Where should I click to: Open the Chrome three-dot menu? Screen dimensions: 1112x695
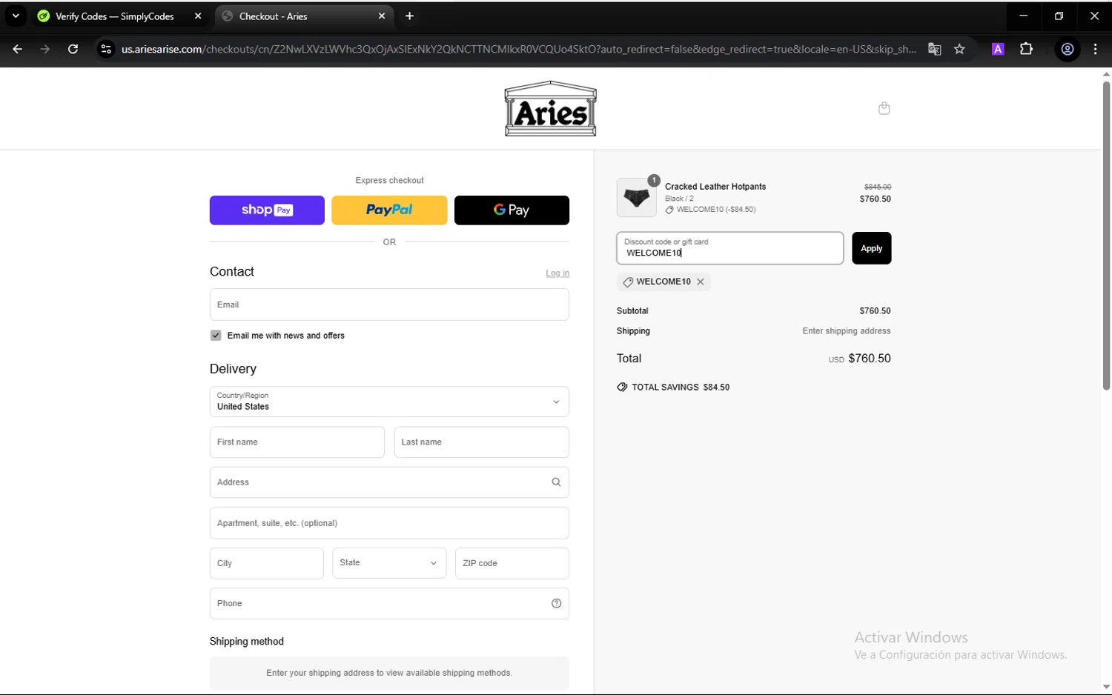1095,49
